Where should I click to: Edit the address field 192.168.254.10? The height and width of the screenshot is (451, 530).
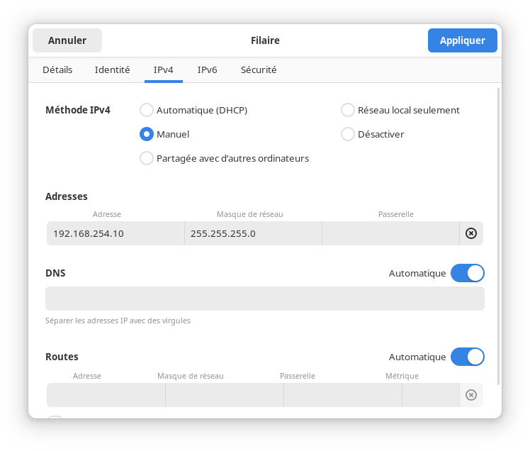coord(115,233)
